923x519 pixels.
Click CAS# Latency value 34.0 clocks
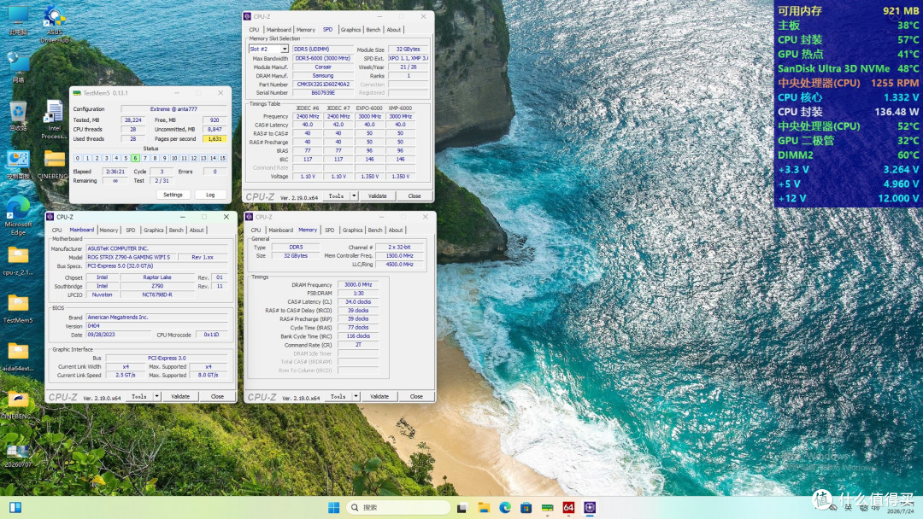click(x=358, y=301)
